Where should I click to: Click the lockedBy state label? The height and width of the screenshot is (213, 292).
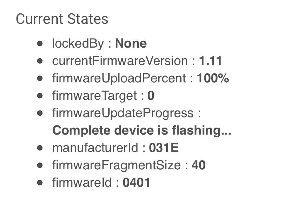pyautogui.click(x=78, y=44)
